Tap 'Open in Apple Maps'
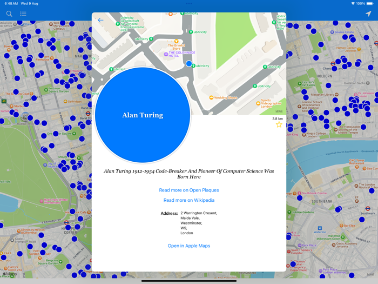 click(189, 246)
